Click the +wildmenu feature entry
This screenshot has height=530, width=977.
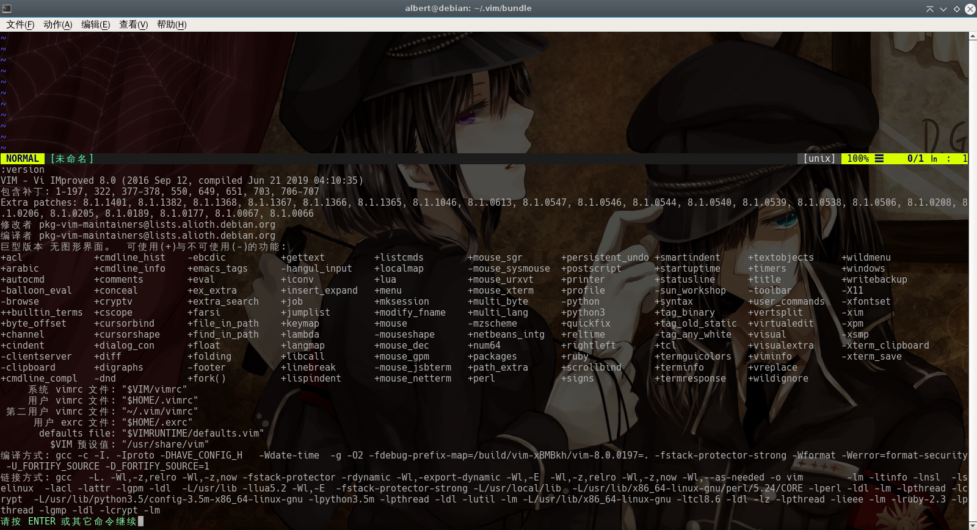click(x=866, y=258)
